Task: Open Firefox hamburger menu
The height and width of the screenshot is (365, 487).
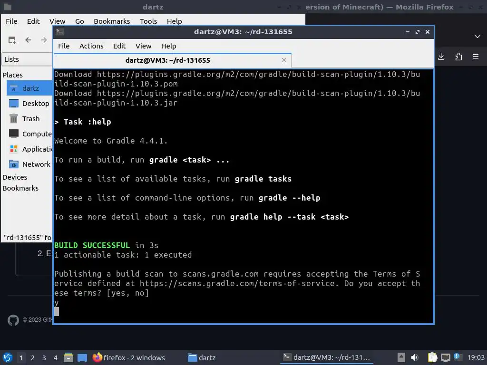Action: (476, 57)
